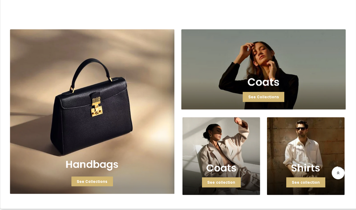Click the Coats title over the black coat
Screen dimensions: 356x210
[x=263, y=82]
